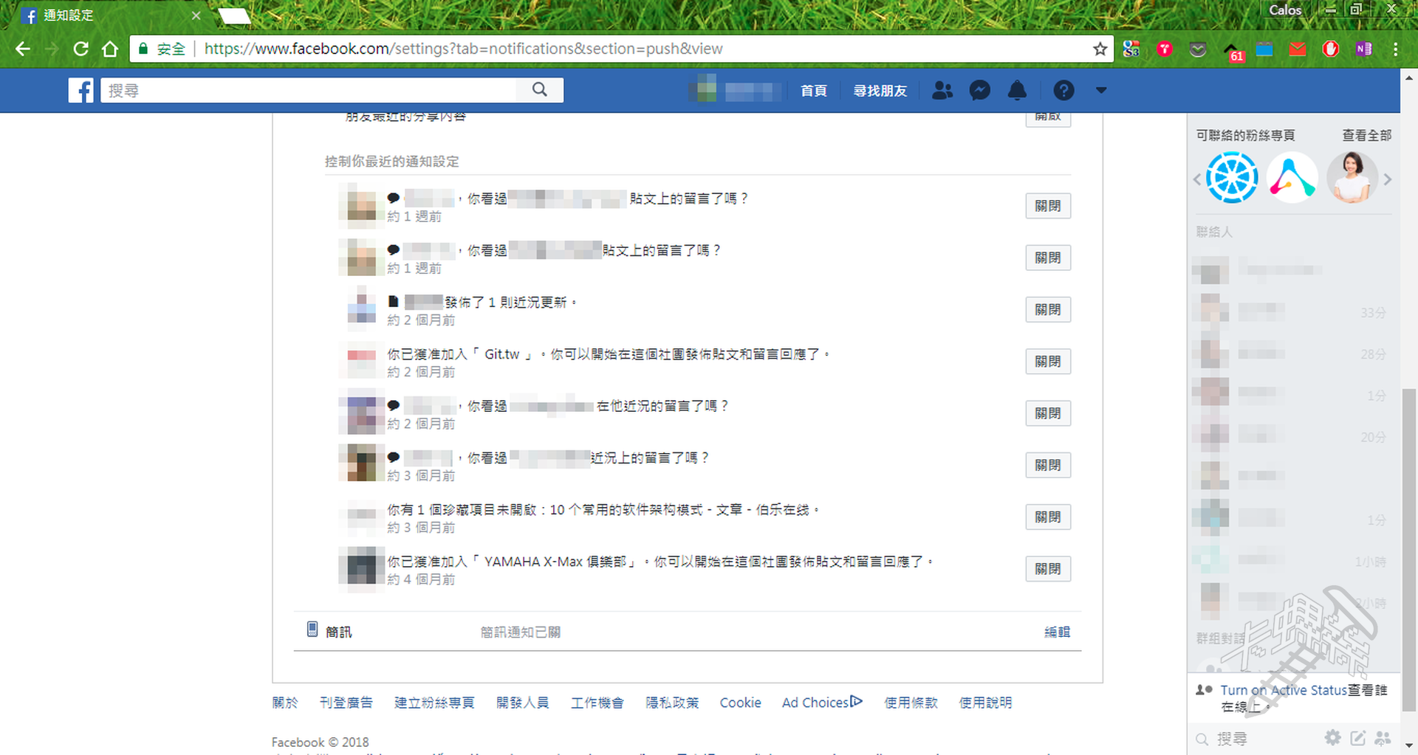Image resolution: width=1418 pixels, height=755 pixels.
Task: Open account dropdown arrow in top bar
Action: (1101, 90)
